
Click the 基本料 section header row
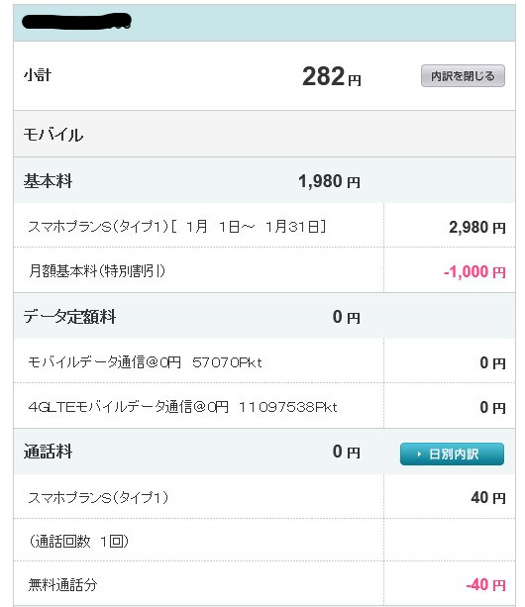tap(264, 180)
